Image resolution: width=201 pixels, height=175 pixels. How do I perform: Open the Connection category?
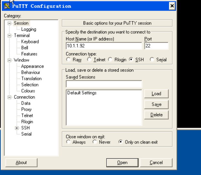click(x=24, y=97)
